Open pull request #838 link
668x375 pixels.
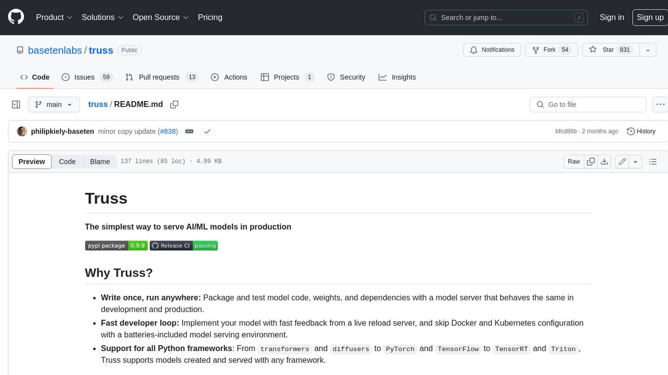click(x=168, y=132)
